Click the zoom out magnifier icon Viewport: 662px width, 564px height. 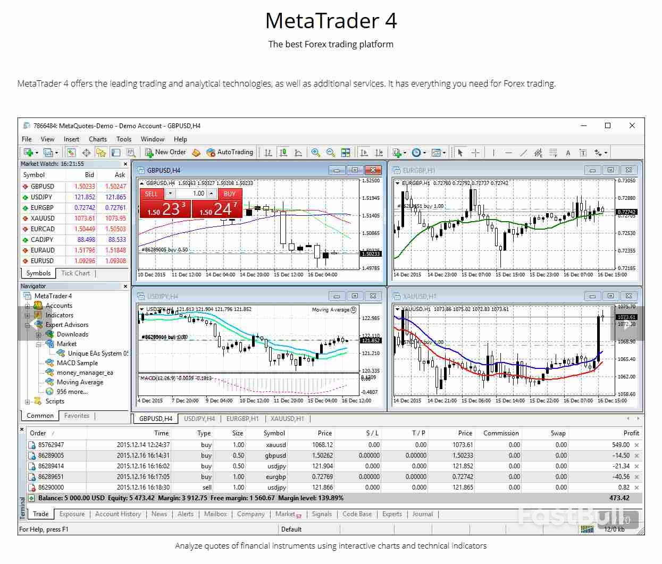331,153
